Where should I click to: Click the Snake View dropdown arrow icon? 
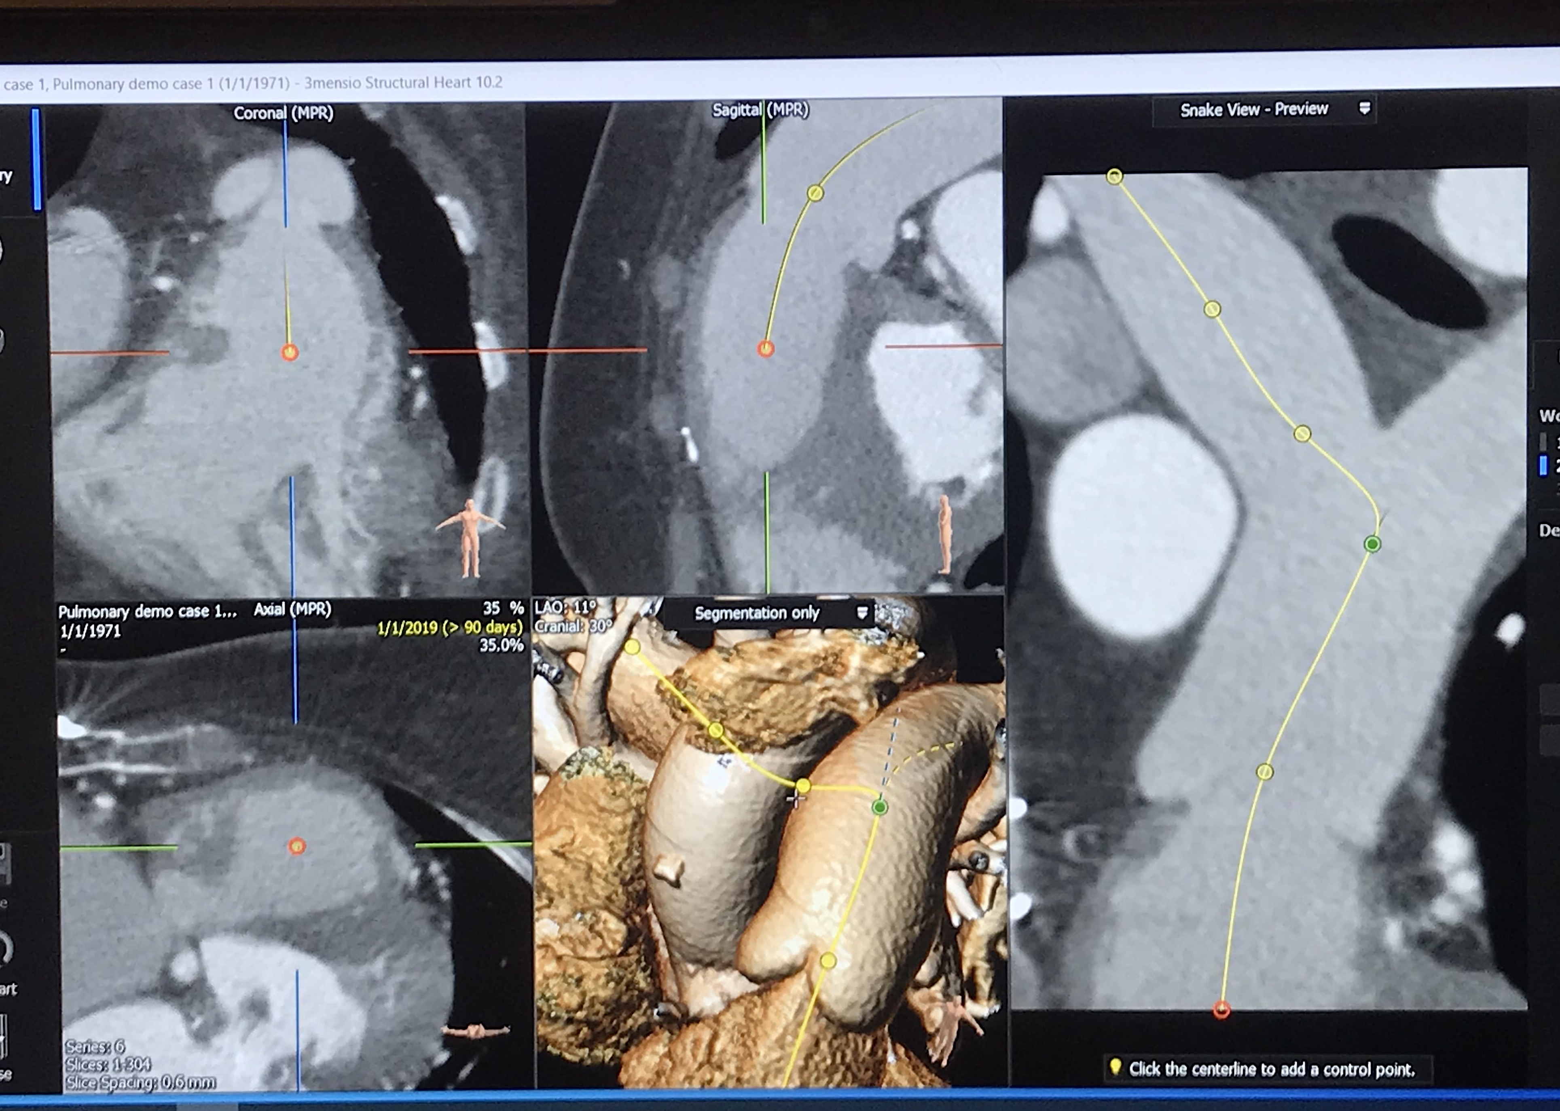[1364, 109]
